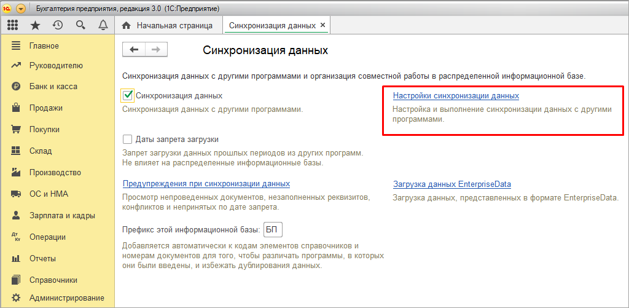Viewport: 629px width, 308px height.
Task: Click the search magnifier icon
Action: pos(80,25)
